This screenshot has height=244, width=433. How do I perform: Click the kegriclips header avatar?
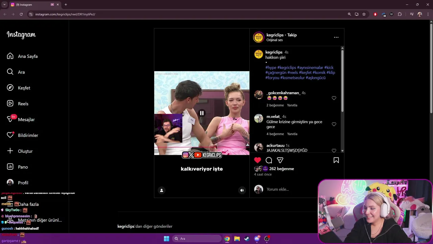click(258, 37)
